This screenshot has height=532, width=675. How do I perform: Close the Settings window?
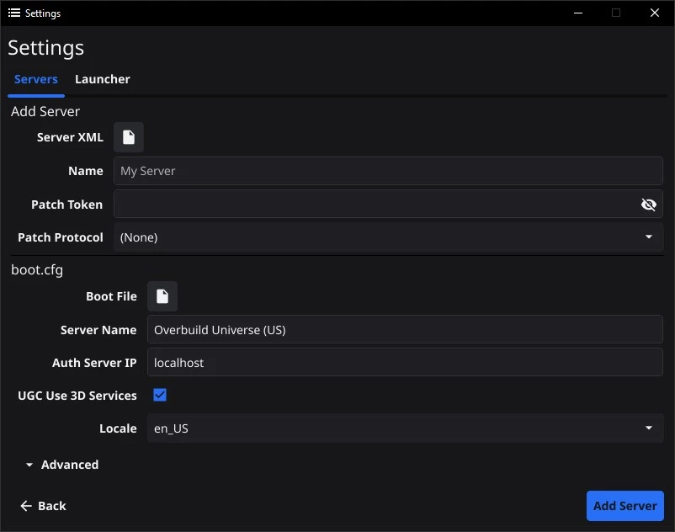tap(654, 13)
